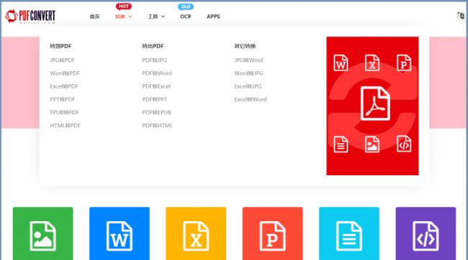Screen dimensions: 468x260
Task: Click code file icon in red banner
Action: click(404, 144)
